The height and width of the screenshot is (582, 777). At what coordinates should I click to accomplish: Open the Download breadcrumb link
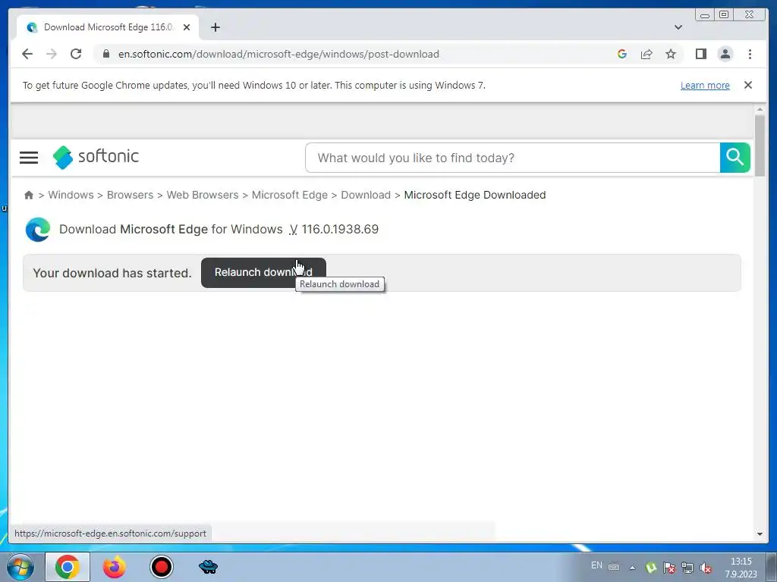click(x=366, y=195)
